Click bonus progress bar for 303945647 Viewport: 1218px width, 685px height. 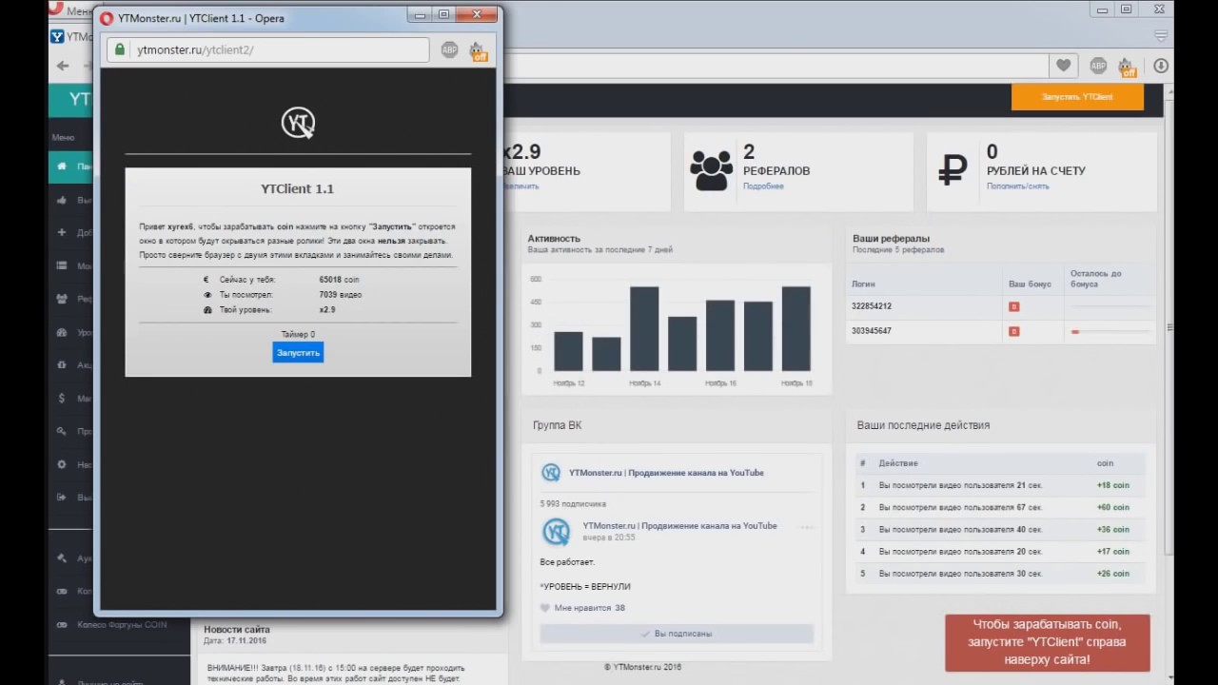coord(1110,332)
